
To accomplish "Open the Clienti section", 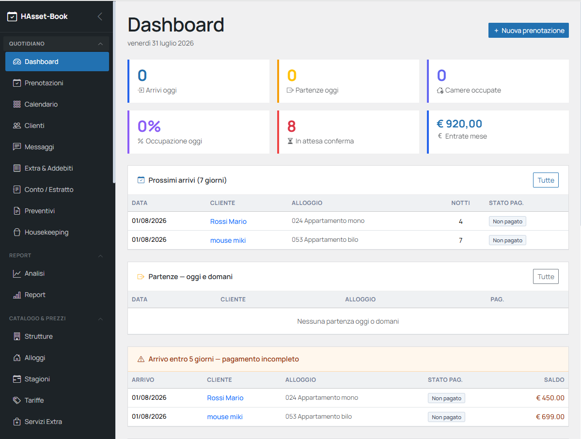I will point(57,125).
